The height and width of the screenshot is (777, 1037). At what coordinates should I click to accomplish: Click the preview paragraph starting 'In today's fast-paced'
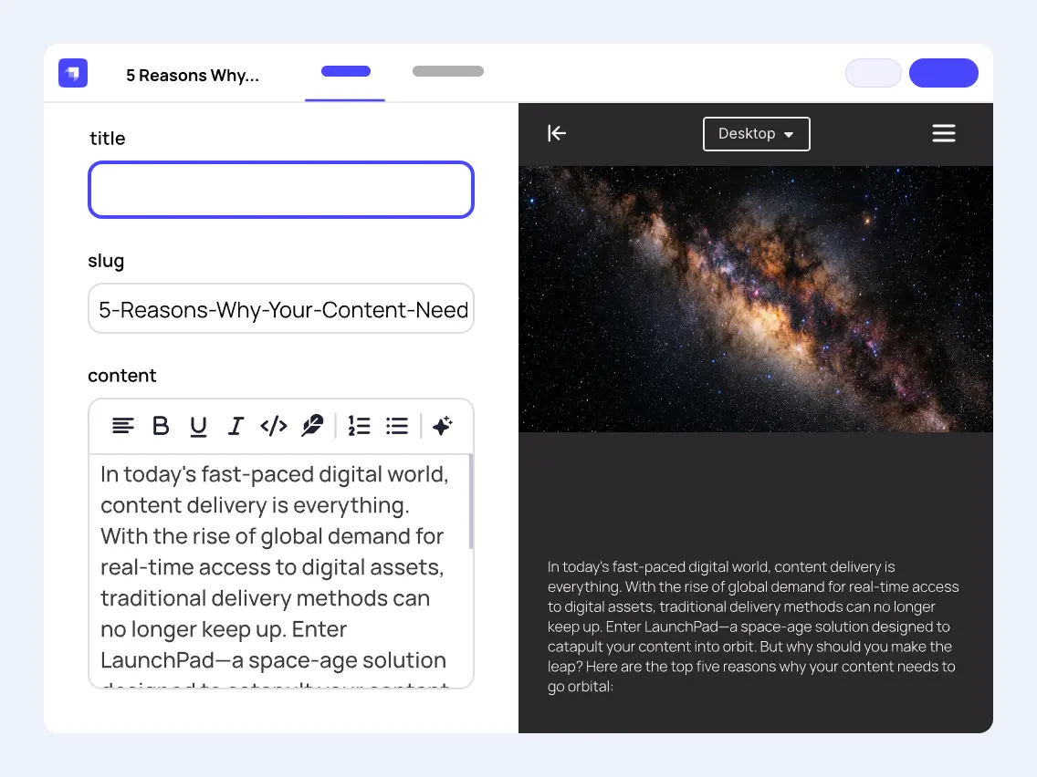[x=752, y=627]
